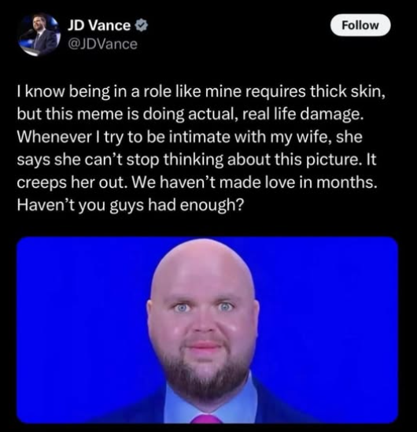Viewport: 417px width, 432px height.
Task: Open the attached image below the tweet
Action: 207,330
